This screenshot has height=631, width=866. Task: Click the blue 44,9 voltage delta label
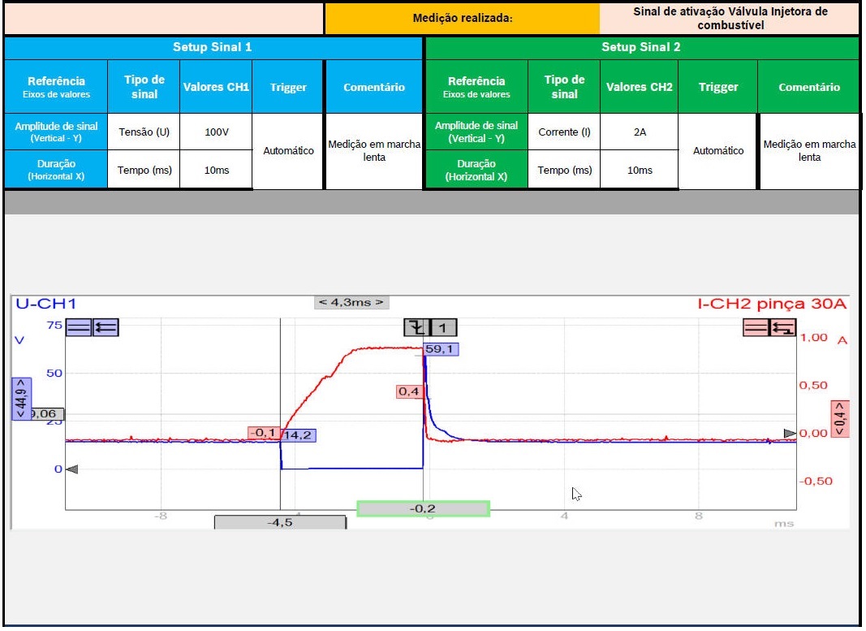pos(21,398)
